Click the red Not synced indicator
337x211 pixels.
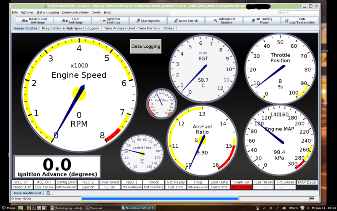[x=241, y=187]
